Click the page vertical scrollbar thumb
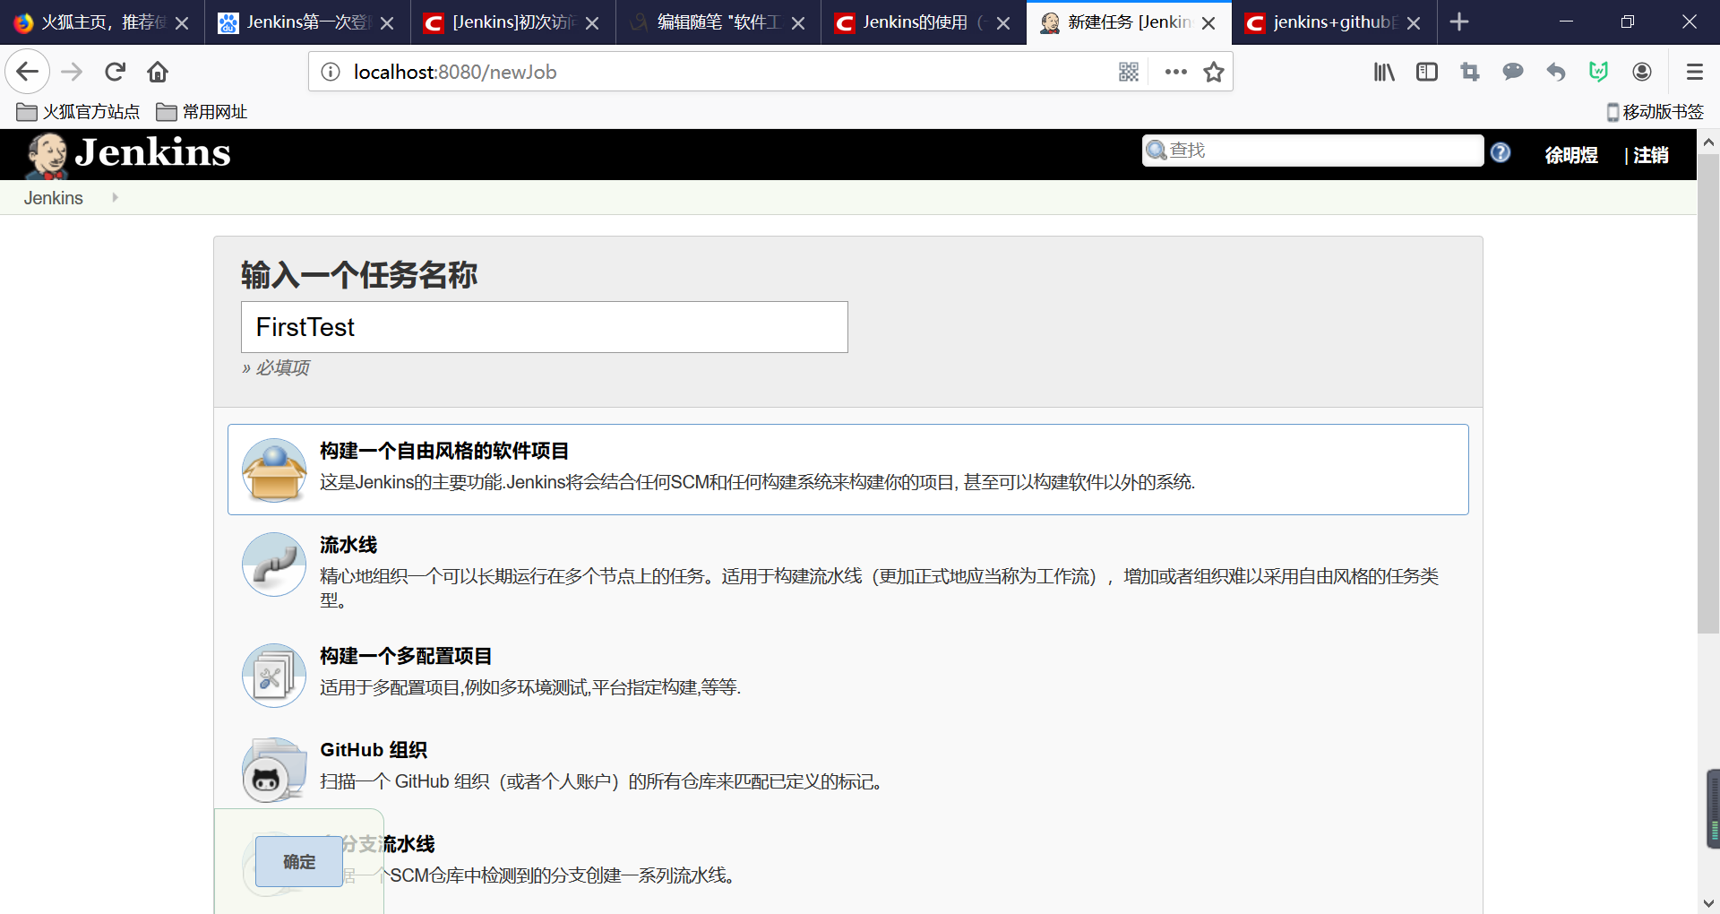 (1708, 394)
